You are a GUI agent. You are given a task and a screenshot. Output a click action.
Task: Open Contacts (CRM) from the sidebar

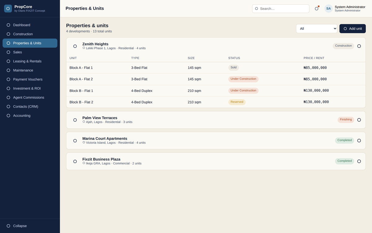coord(30,107)
